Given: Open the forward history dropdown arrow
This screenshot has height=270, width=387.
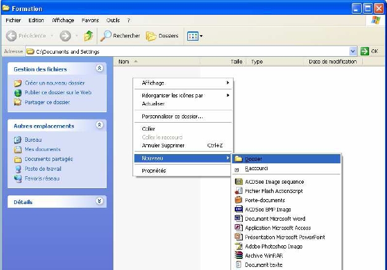Looking at the screenshot, I should pyautogui.click(x=76, y=36).
